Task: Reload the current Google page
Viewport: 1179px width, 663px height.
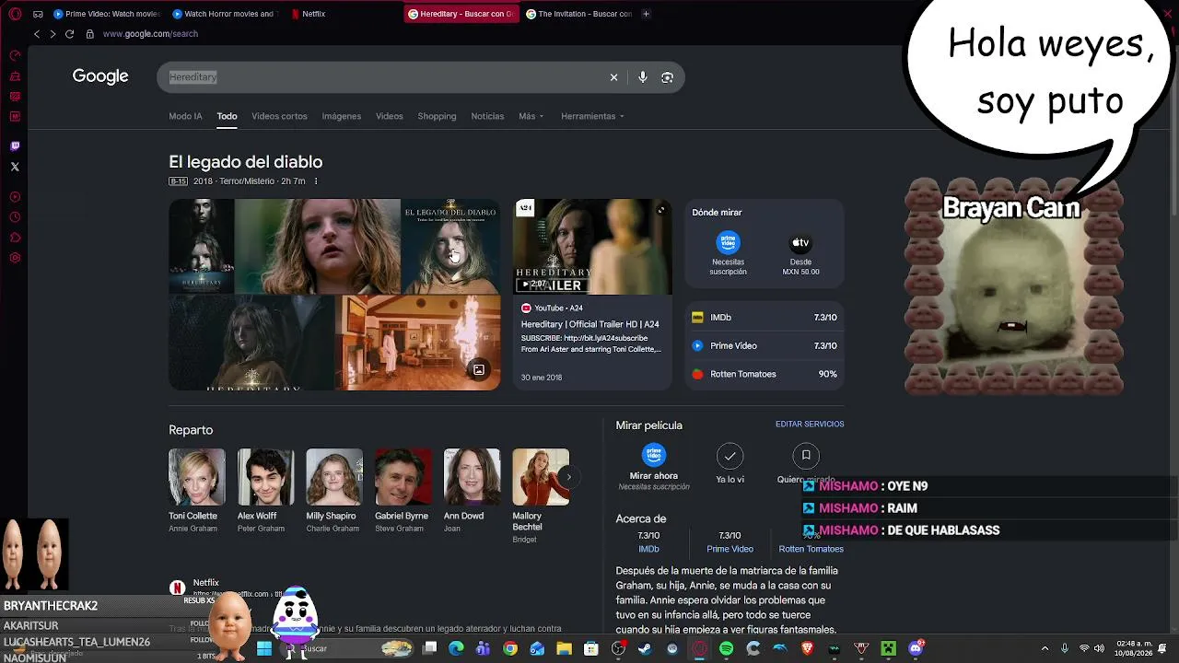Action: point(69,34)
